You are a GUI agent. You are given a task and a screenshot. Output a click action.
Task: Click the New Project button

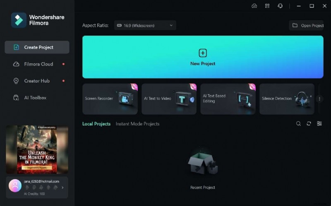coord(203,57)
